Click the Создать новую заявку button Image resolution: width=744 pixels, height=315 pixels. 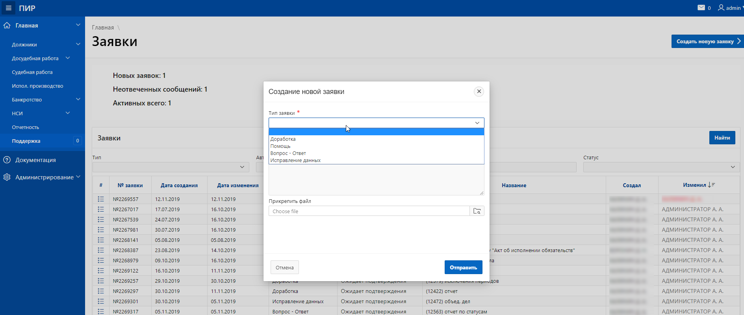click(x=707, y=41)
